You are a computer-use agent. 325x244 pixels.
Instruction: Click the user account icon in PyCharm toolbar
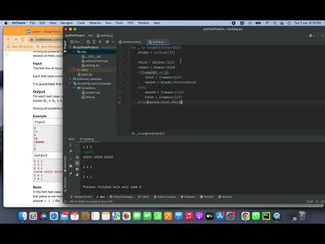311,35
